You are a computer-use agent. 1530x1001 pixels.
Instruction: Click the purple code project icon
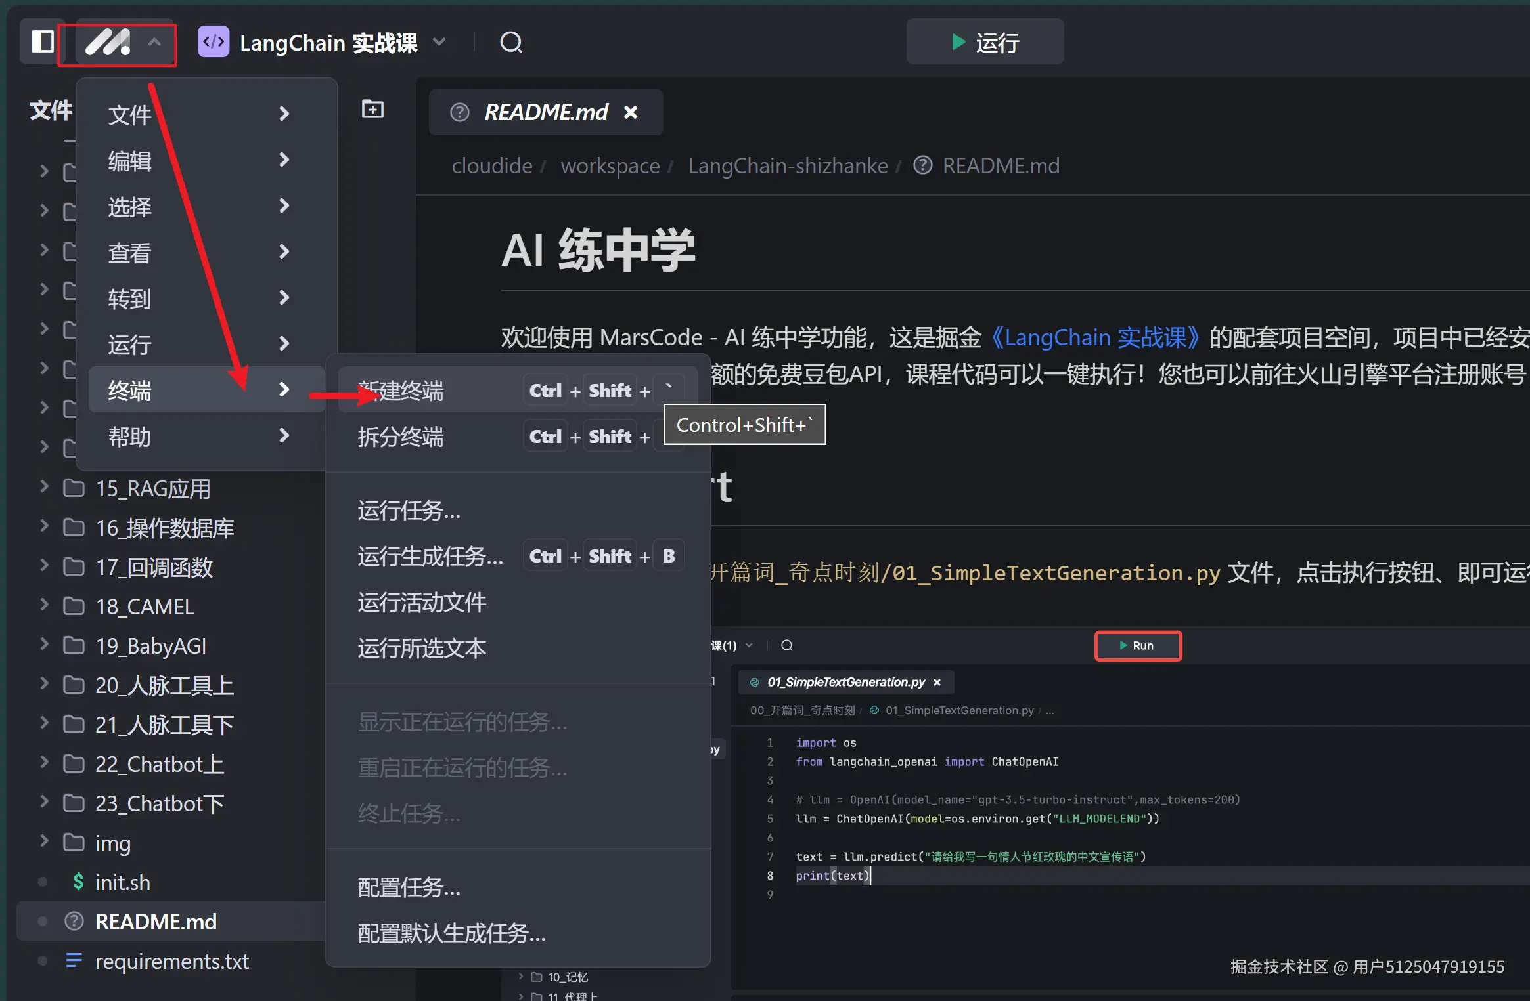[x=214, y=43]
